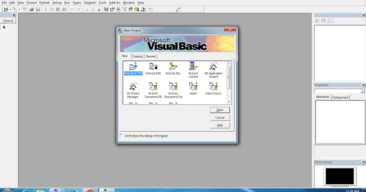Click the End (stop) toolbar icon
Screen dimensions: 366x192
[x=99, y=10]
